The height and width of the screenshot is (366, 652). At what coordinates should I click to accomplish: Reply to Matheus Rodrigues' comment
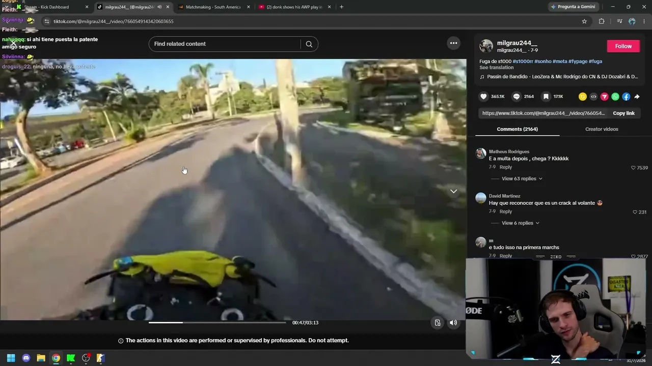505,167
